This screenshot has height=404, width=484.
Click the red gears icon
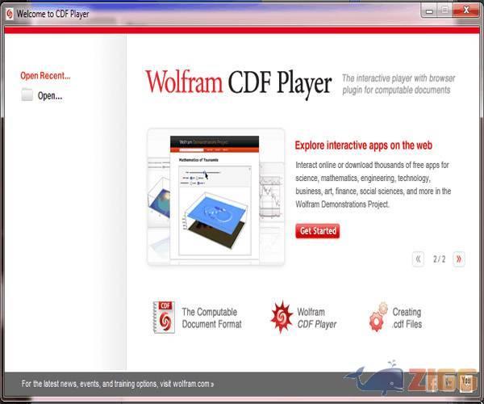pyautogui.click(x=378, y=318)
